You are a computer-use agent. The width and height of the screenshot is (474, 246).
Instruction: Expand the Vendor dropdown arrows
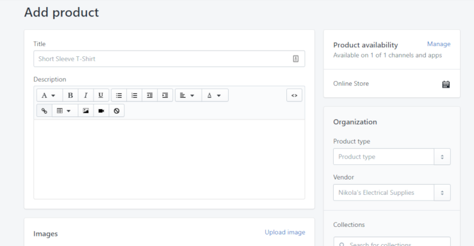pos(442,192)
